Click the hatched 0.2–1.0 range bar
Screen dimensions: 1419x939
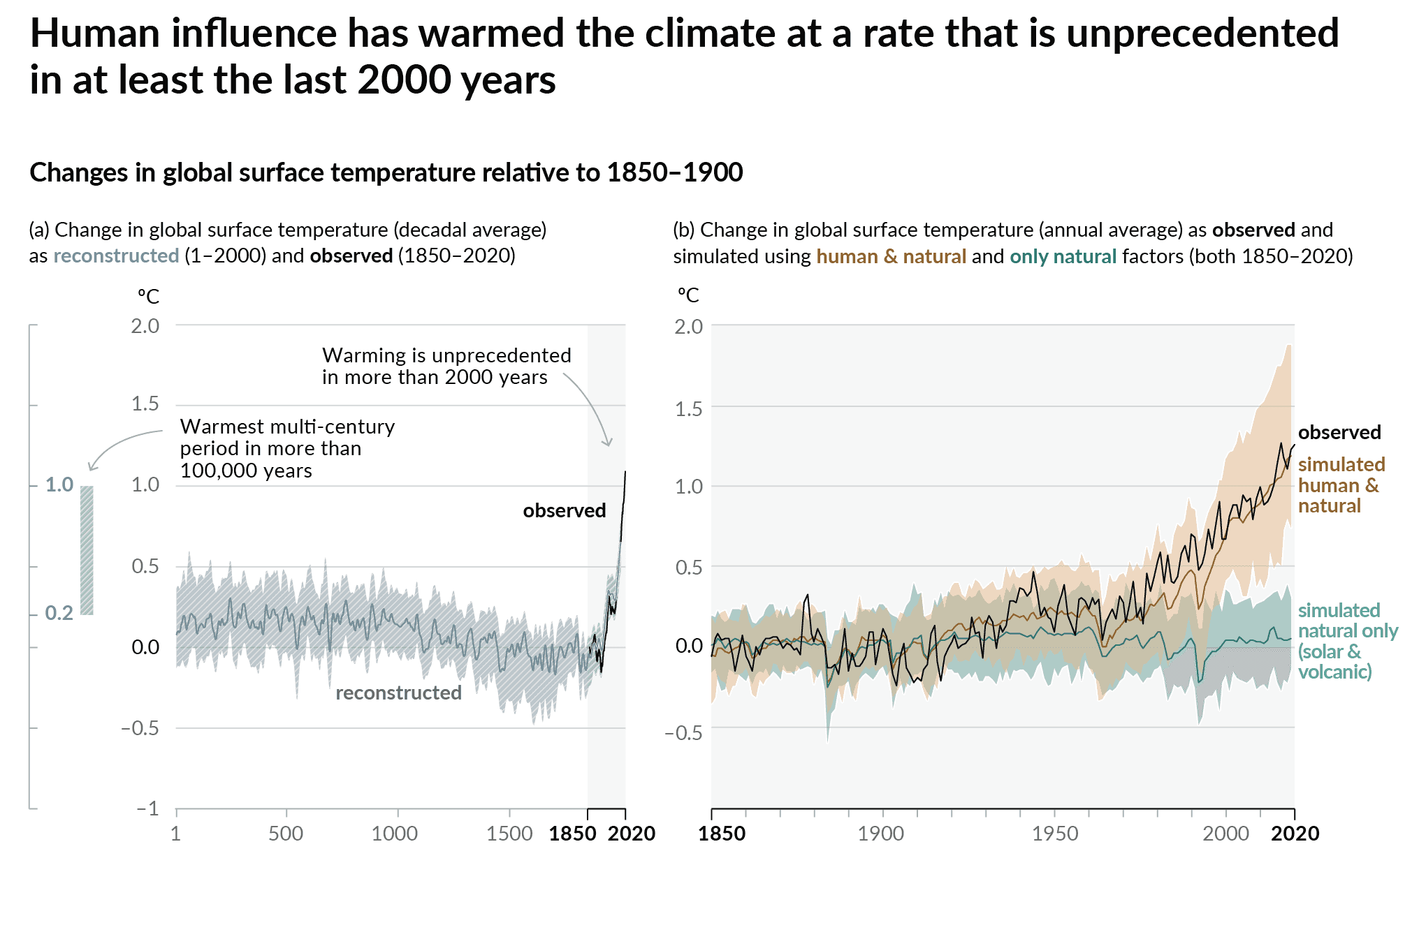pos(87,550)
